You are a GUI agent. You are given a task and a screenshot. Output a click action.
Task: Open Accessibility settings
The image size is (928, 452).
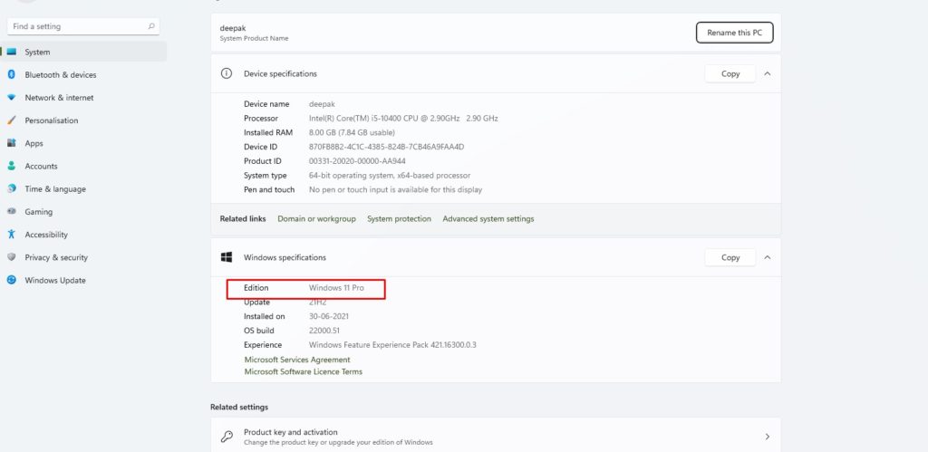tap(83, 235)
